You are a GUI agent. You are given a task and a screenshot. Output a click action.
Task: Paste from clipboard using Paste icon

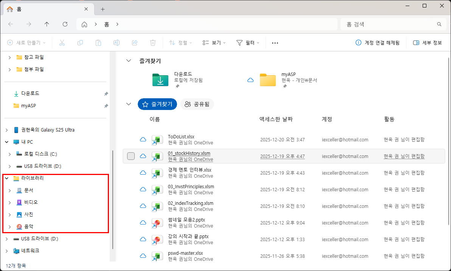[98, 42]
